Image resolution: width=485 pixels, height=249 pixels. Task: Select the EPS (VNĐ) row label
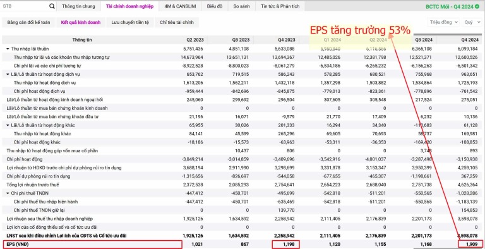pyautogui.click(x=18, y=245)
